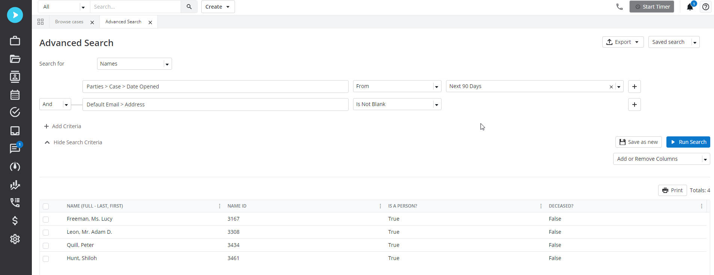
Task: Click Add Criteria
Action: 63,126
